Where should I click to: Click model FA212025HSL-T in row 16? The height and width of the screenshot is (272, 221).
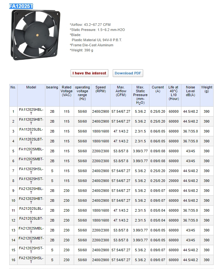click(x=31, y=260)
